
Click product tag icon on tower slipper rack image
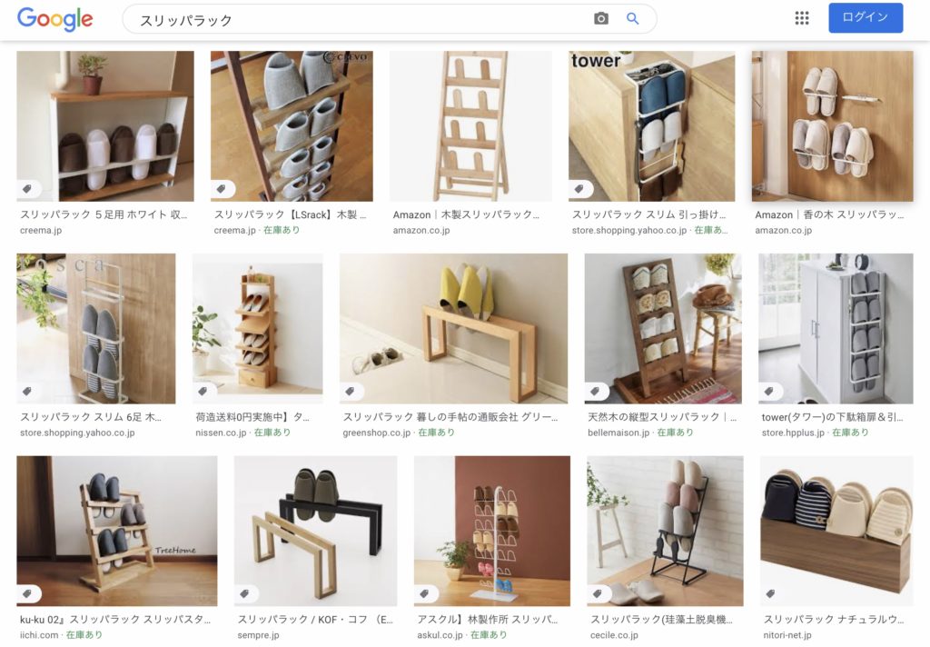tap(579, 189)
